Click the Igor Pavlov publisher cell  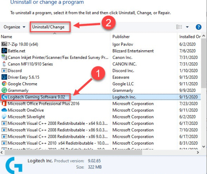123,44
